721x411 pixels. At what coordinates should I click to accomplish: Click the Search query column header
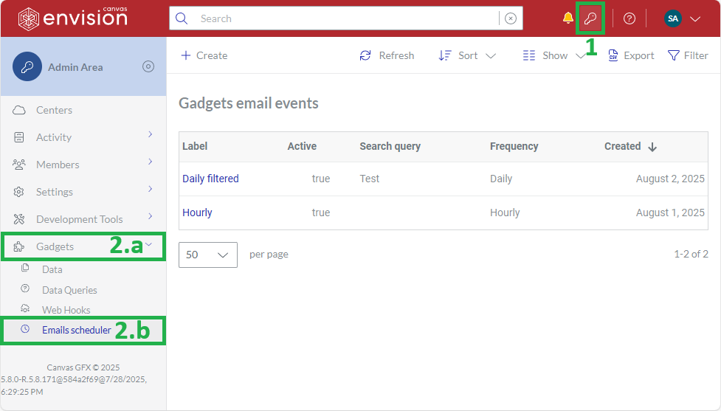pos(390,146)
